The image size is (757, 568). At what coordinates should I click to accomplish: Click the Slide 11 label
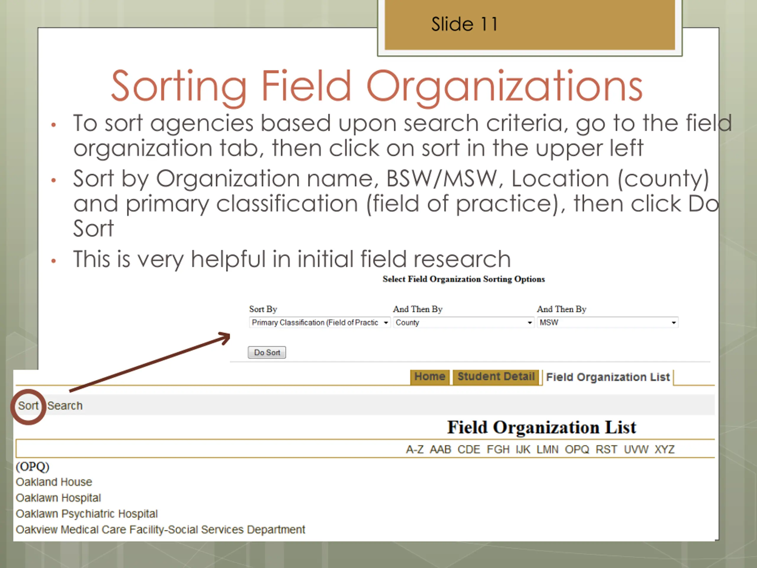pos(464,24)
